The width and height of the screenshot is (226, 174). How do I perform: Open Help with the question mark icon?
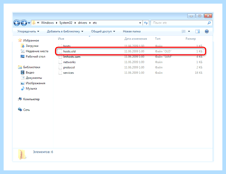click(x=207, y=31)
